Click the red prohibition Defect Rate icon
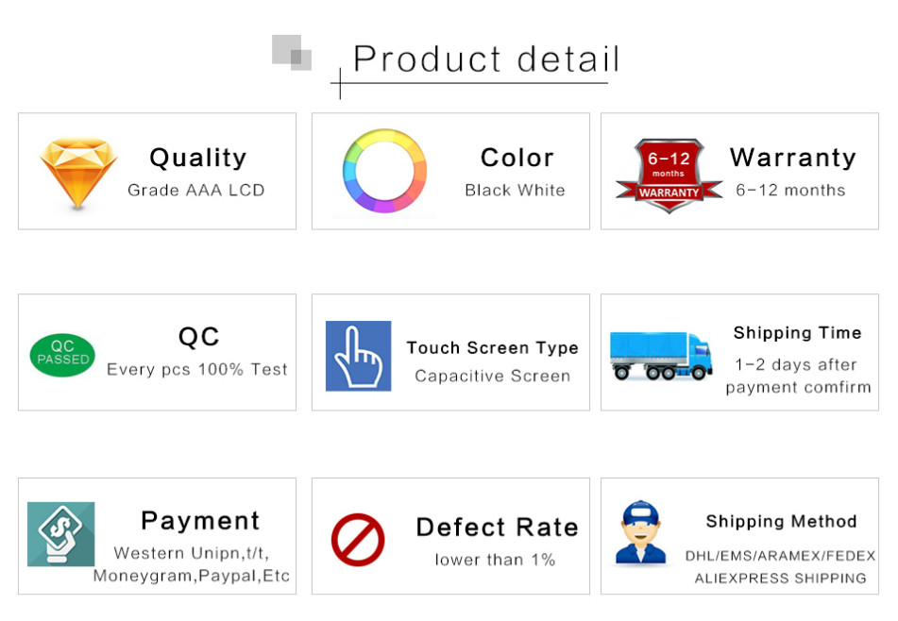 [358, 539]
